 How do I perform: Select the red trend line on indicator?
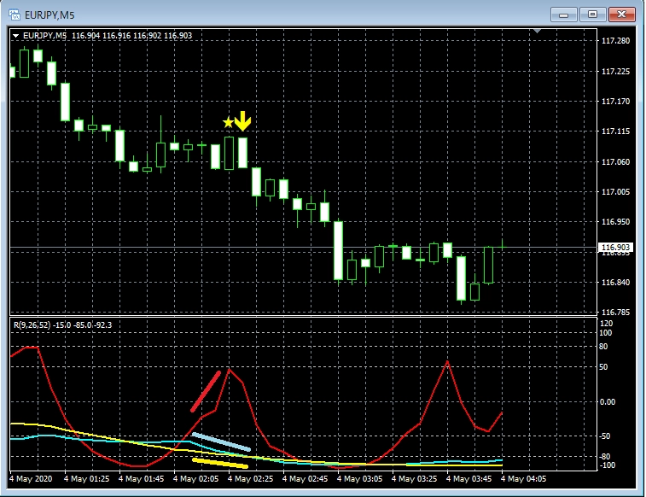tap(206, 391)
